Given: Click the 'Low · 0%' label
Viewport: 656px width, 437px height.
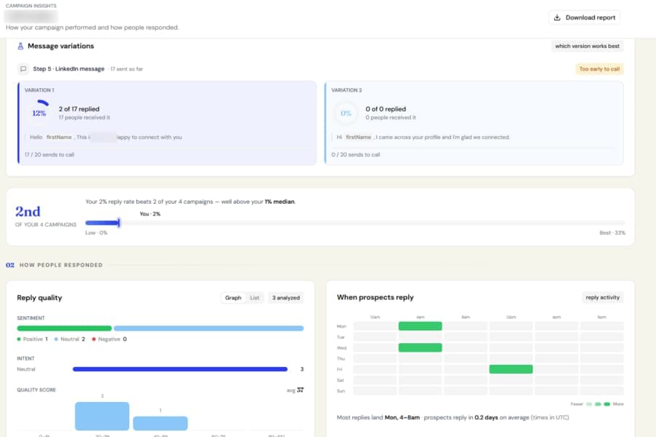Looking at the screenshot, I should click(96, 233).
